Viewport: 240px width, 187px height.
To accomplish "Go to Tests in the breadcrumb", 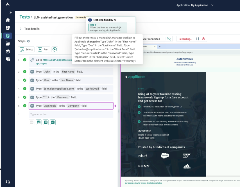I will tap(24, 17).
